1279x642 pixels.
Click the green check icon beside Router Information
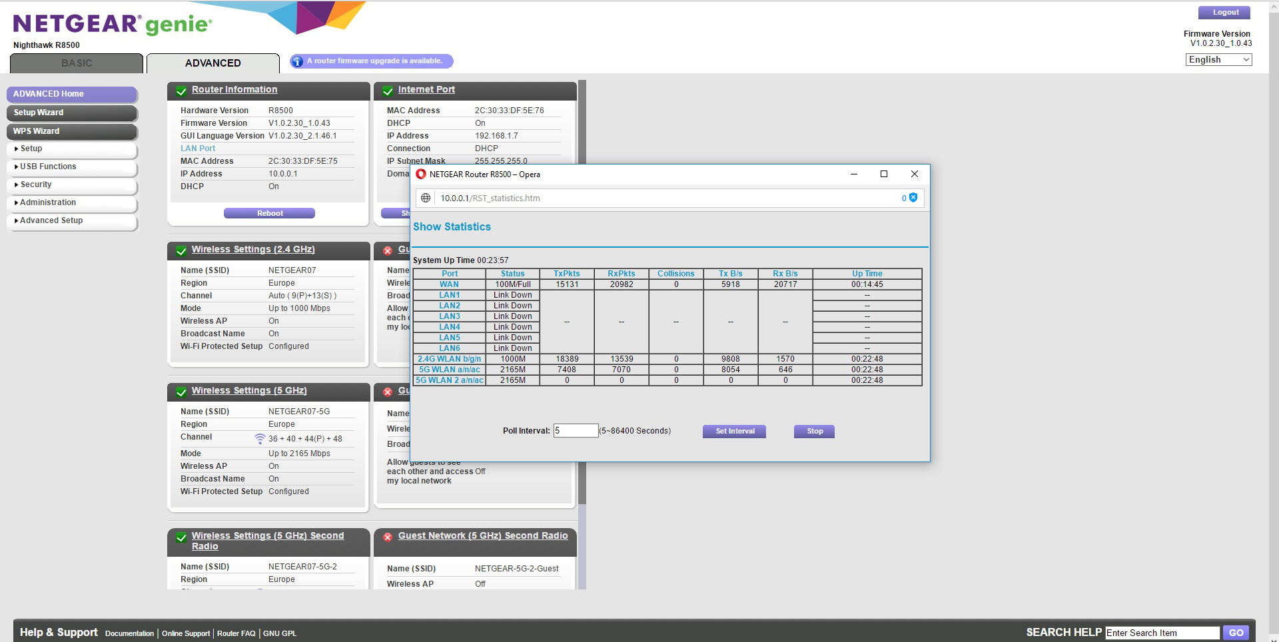[181, 91]
